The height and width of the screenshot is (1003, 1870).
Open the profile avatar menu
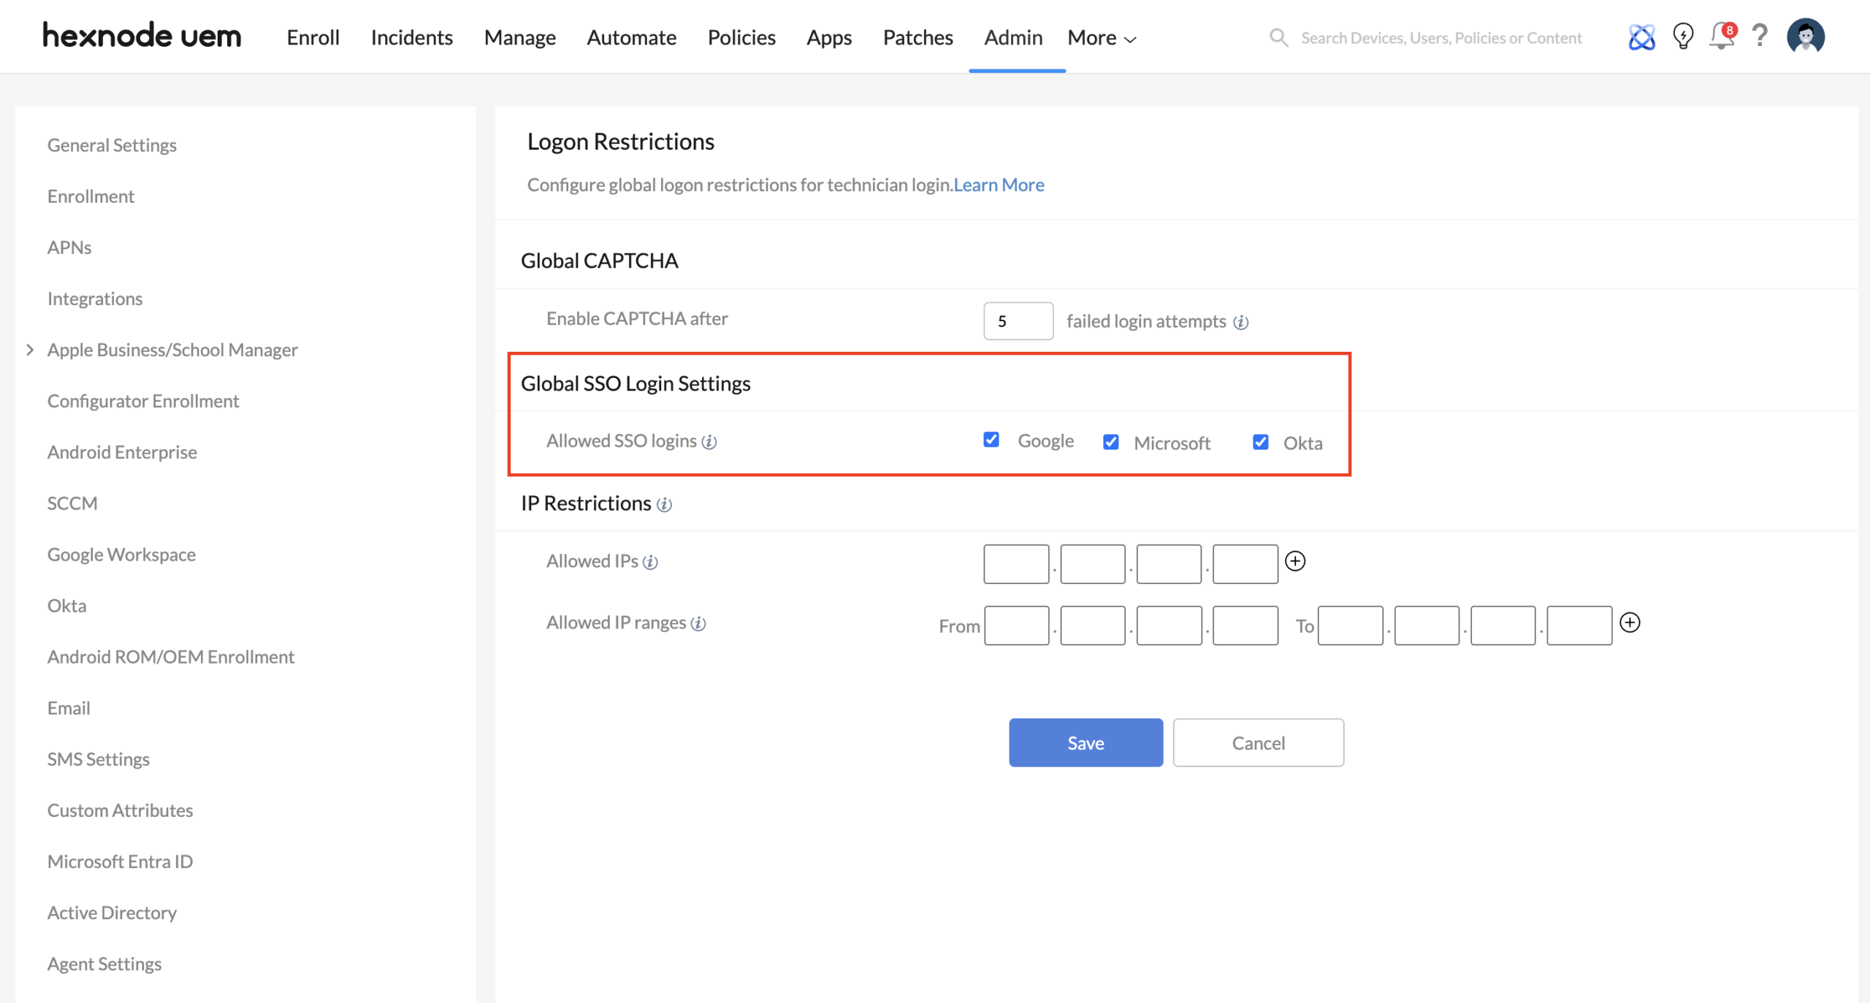click(1806, 36)
